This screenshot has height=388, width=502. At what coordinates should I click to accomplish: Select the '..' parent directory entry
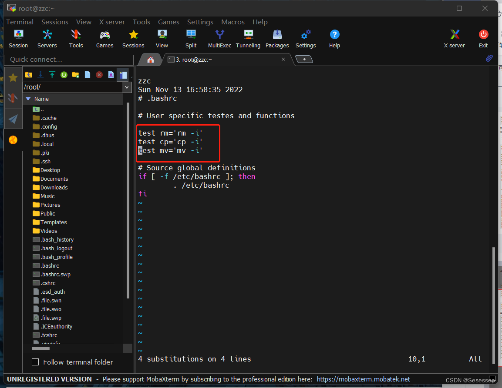click(x=38, y=109)
